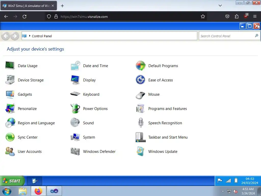Open the Windows Defender wall icon
The image size is (261, 196).
pyautogui.click(x=75, y=152)
